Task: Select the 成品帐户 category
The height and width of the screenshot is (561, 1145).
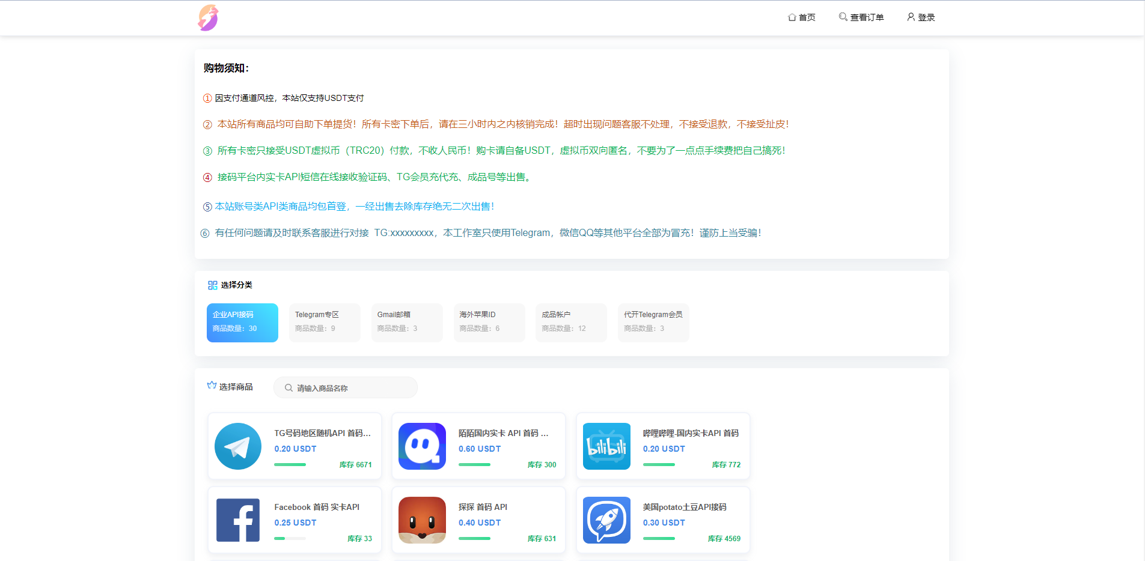Action: [571, 323]
